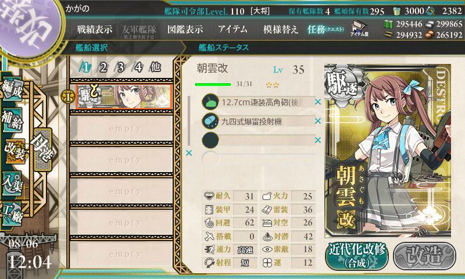
Task: Open the 任務 quest menu
Action: (x=325, y=29)
